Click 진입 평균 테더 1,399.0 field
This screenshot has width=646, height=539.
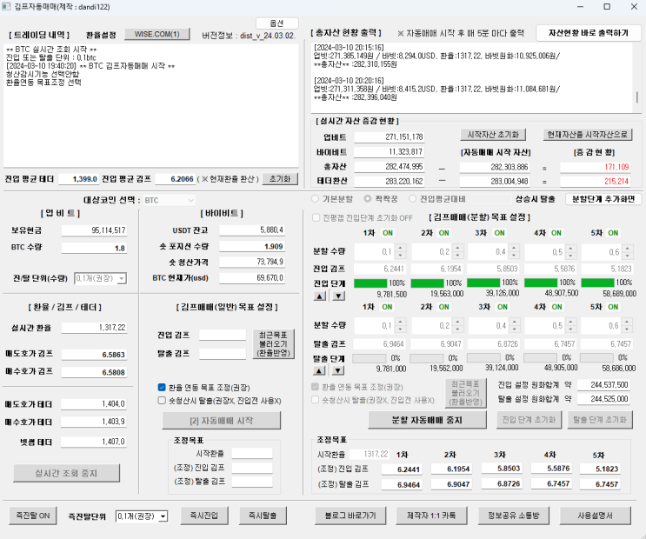tap(79, 179)
